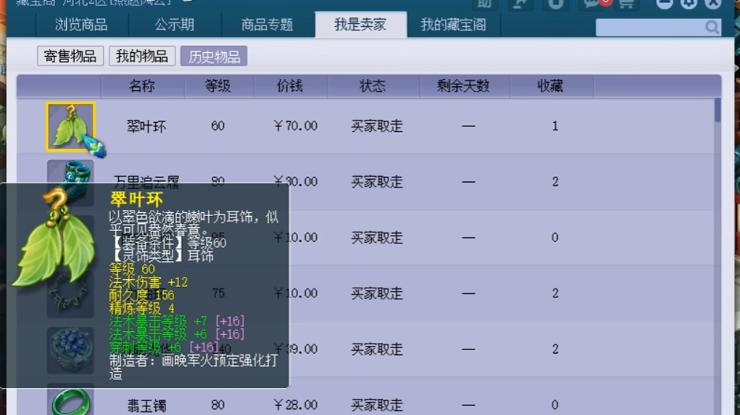Sort list by 价钱 column header
The width and height of the screenshot is (740, 415).
(290, 86)
